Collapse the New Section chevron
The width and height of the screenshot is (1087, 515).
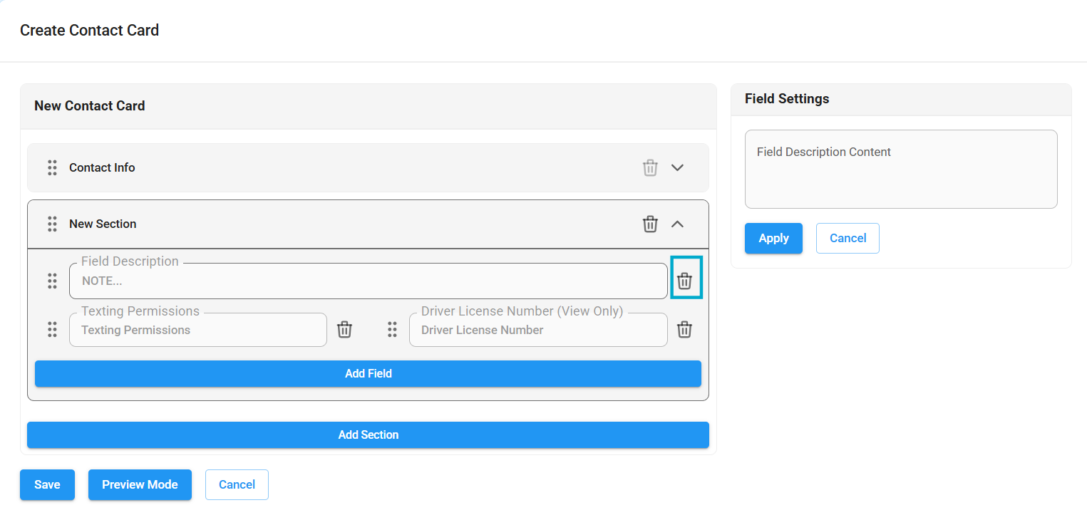tap(678, 224)
